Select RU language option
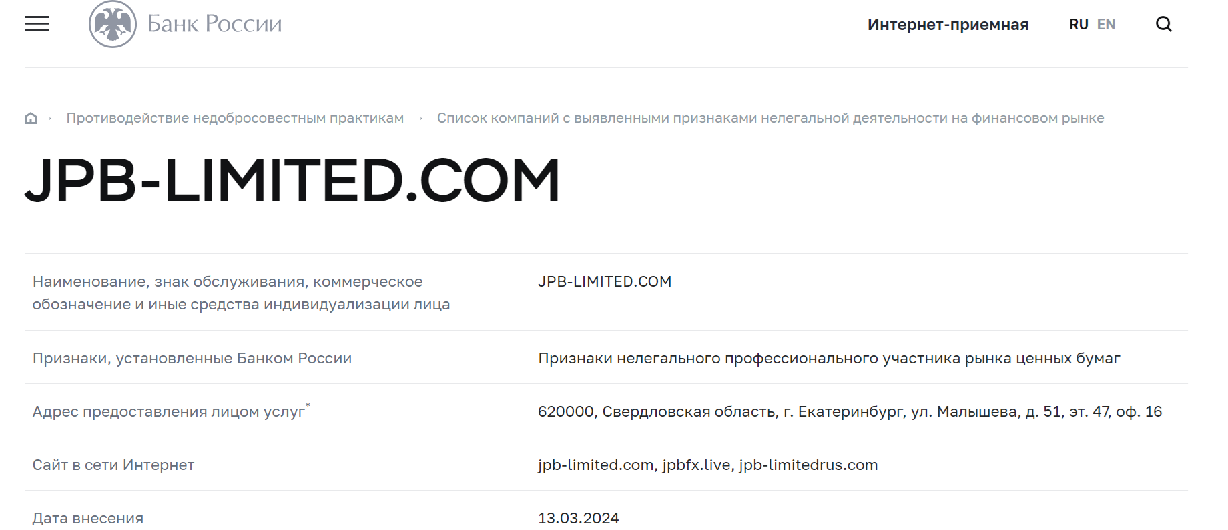This screenshot has width=1228, height=530. [x=1079, y=25]
